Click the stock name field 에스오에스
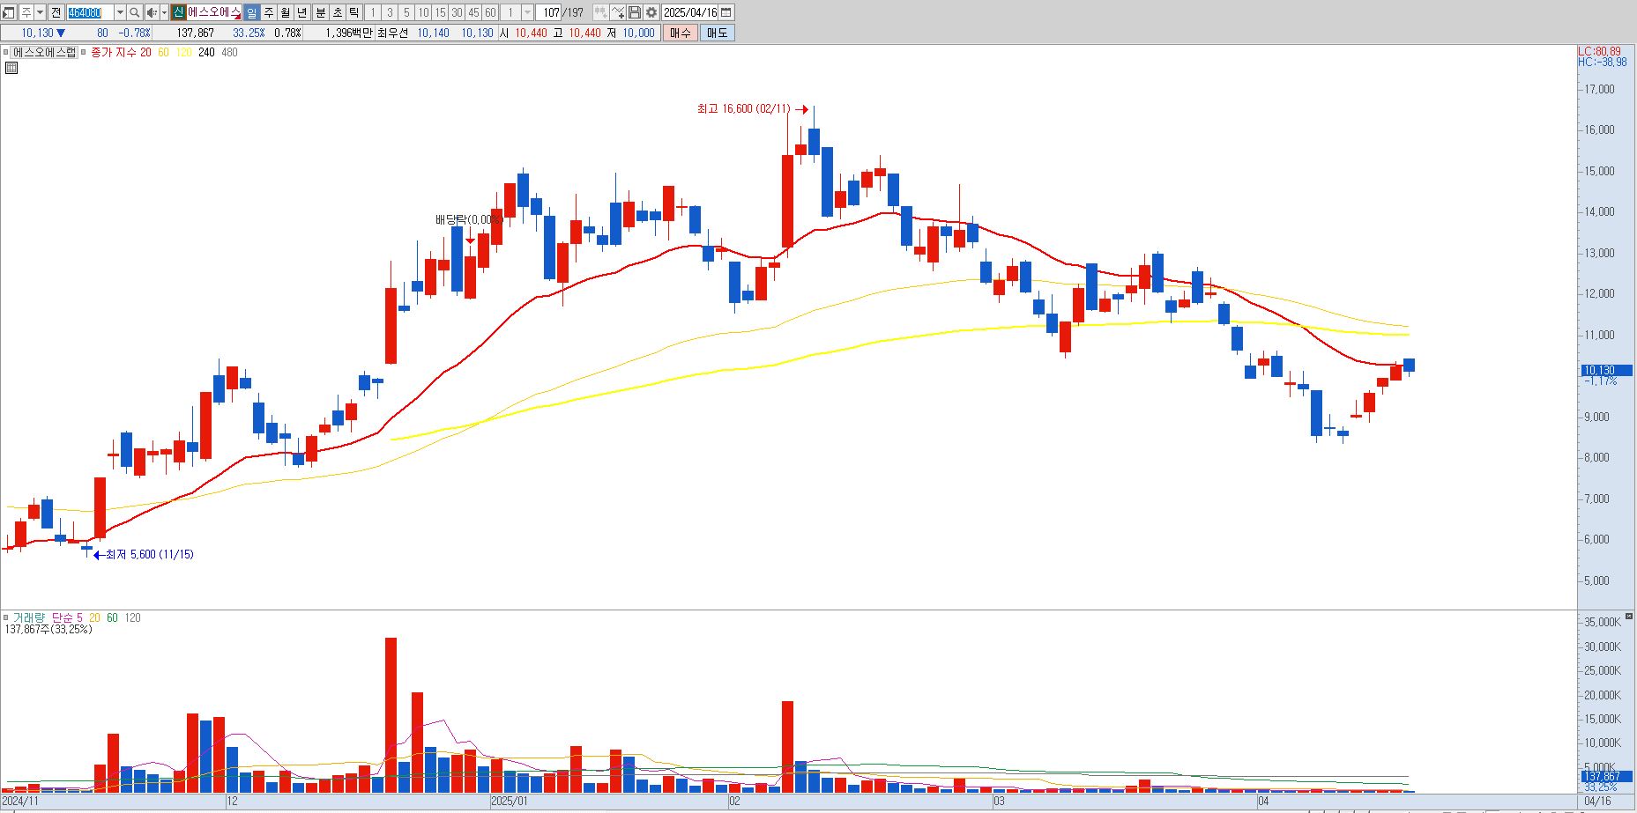The width and height of the screenshot is (1637, 813). [x=213, y=12]
